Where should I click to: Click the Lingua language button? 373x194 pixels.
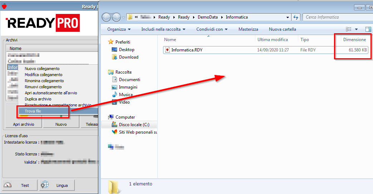[x=57, y=185]
